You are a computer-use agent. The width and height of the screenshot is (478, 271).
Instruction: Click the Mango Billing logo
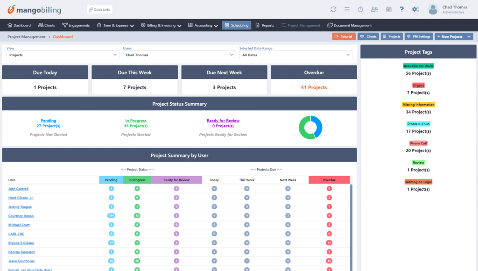[x=34, y=10]
